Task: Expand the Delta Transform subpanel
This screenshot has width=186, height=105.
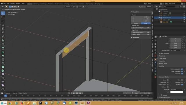Action: click(165, 53)
